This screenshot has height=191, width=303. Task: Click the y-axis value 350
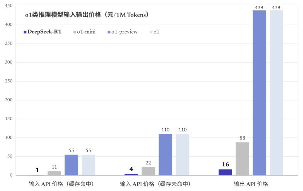pyautogui.click(x=9, y=43)
